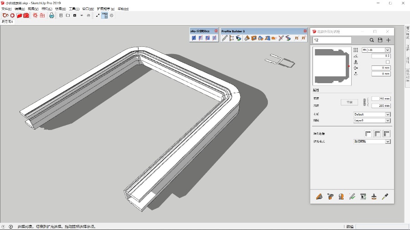Click the red folder toolbar icon

pyautogui.click(x=19, y=15)
